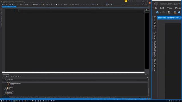The height and width of the screenshot is (102, 182).
Task: Select appsettings.json in Solution Explorer
Action: point(10,90)
